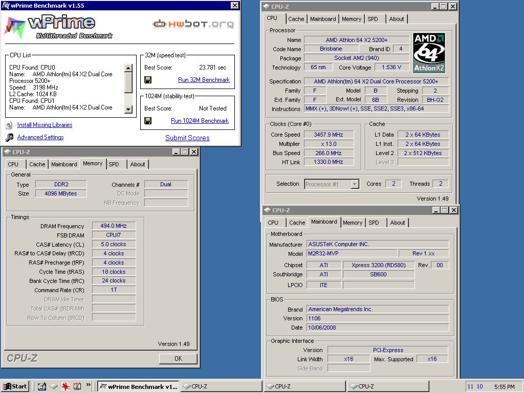Open About tab in Memory CPU-Z window
The image size is (524, 393).
point(138,164)
